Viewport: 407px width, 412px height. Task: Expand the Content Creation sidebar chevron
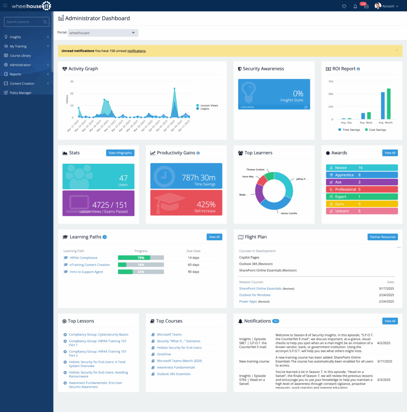[x=48, y=83]
